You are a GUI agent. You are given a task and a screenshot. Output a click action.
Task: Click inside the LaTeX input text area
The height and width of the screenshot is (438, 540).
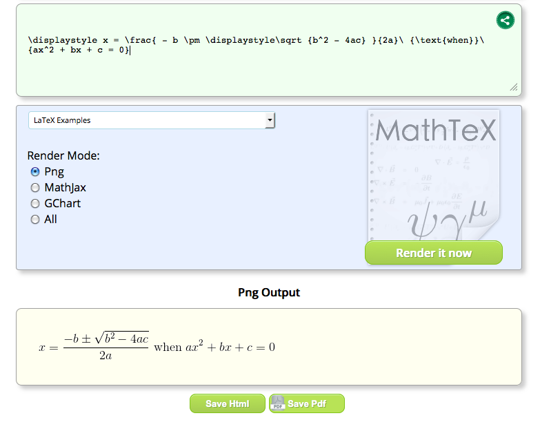click(269, 50)
